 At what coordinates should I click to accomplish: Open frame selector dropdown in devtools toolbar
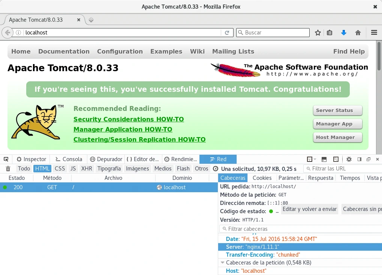point(312,159)
